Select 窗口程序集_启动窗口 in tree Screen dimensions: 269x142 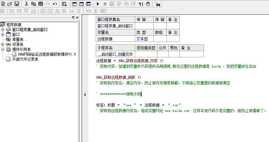[30, 30]
